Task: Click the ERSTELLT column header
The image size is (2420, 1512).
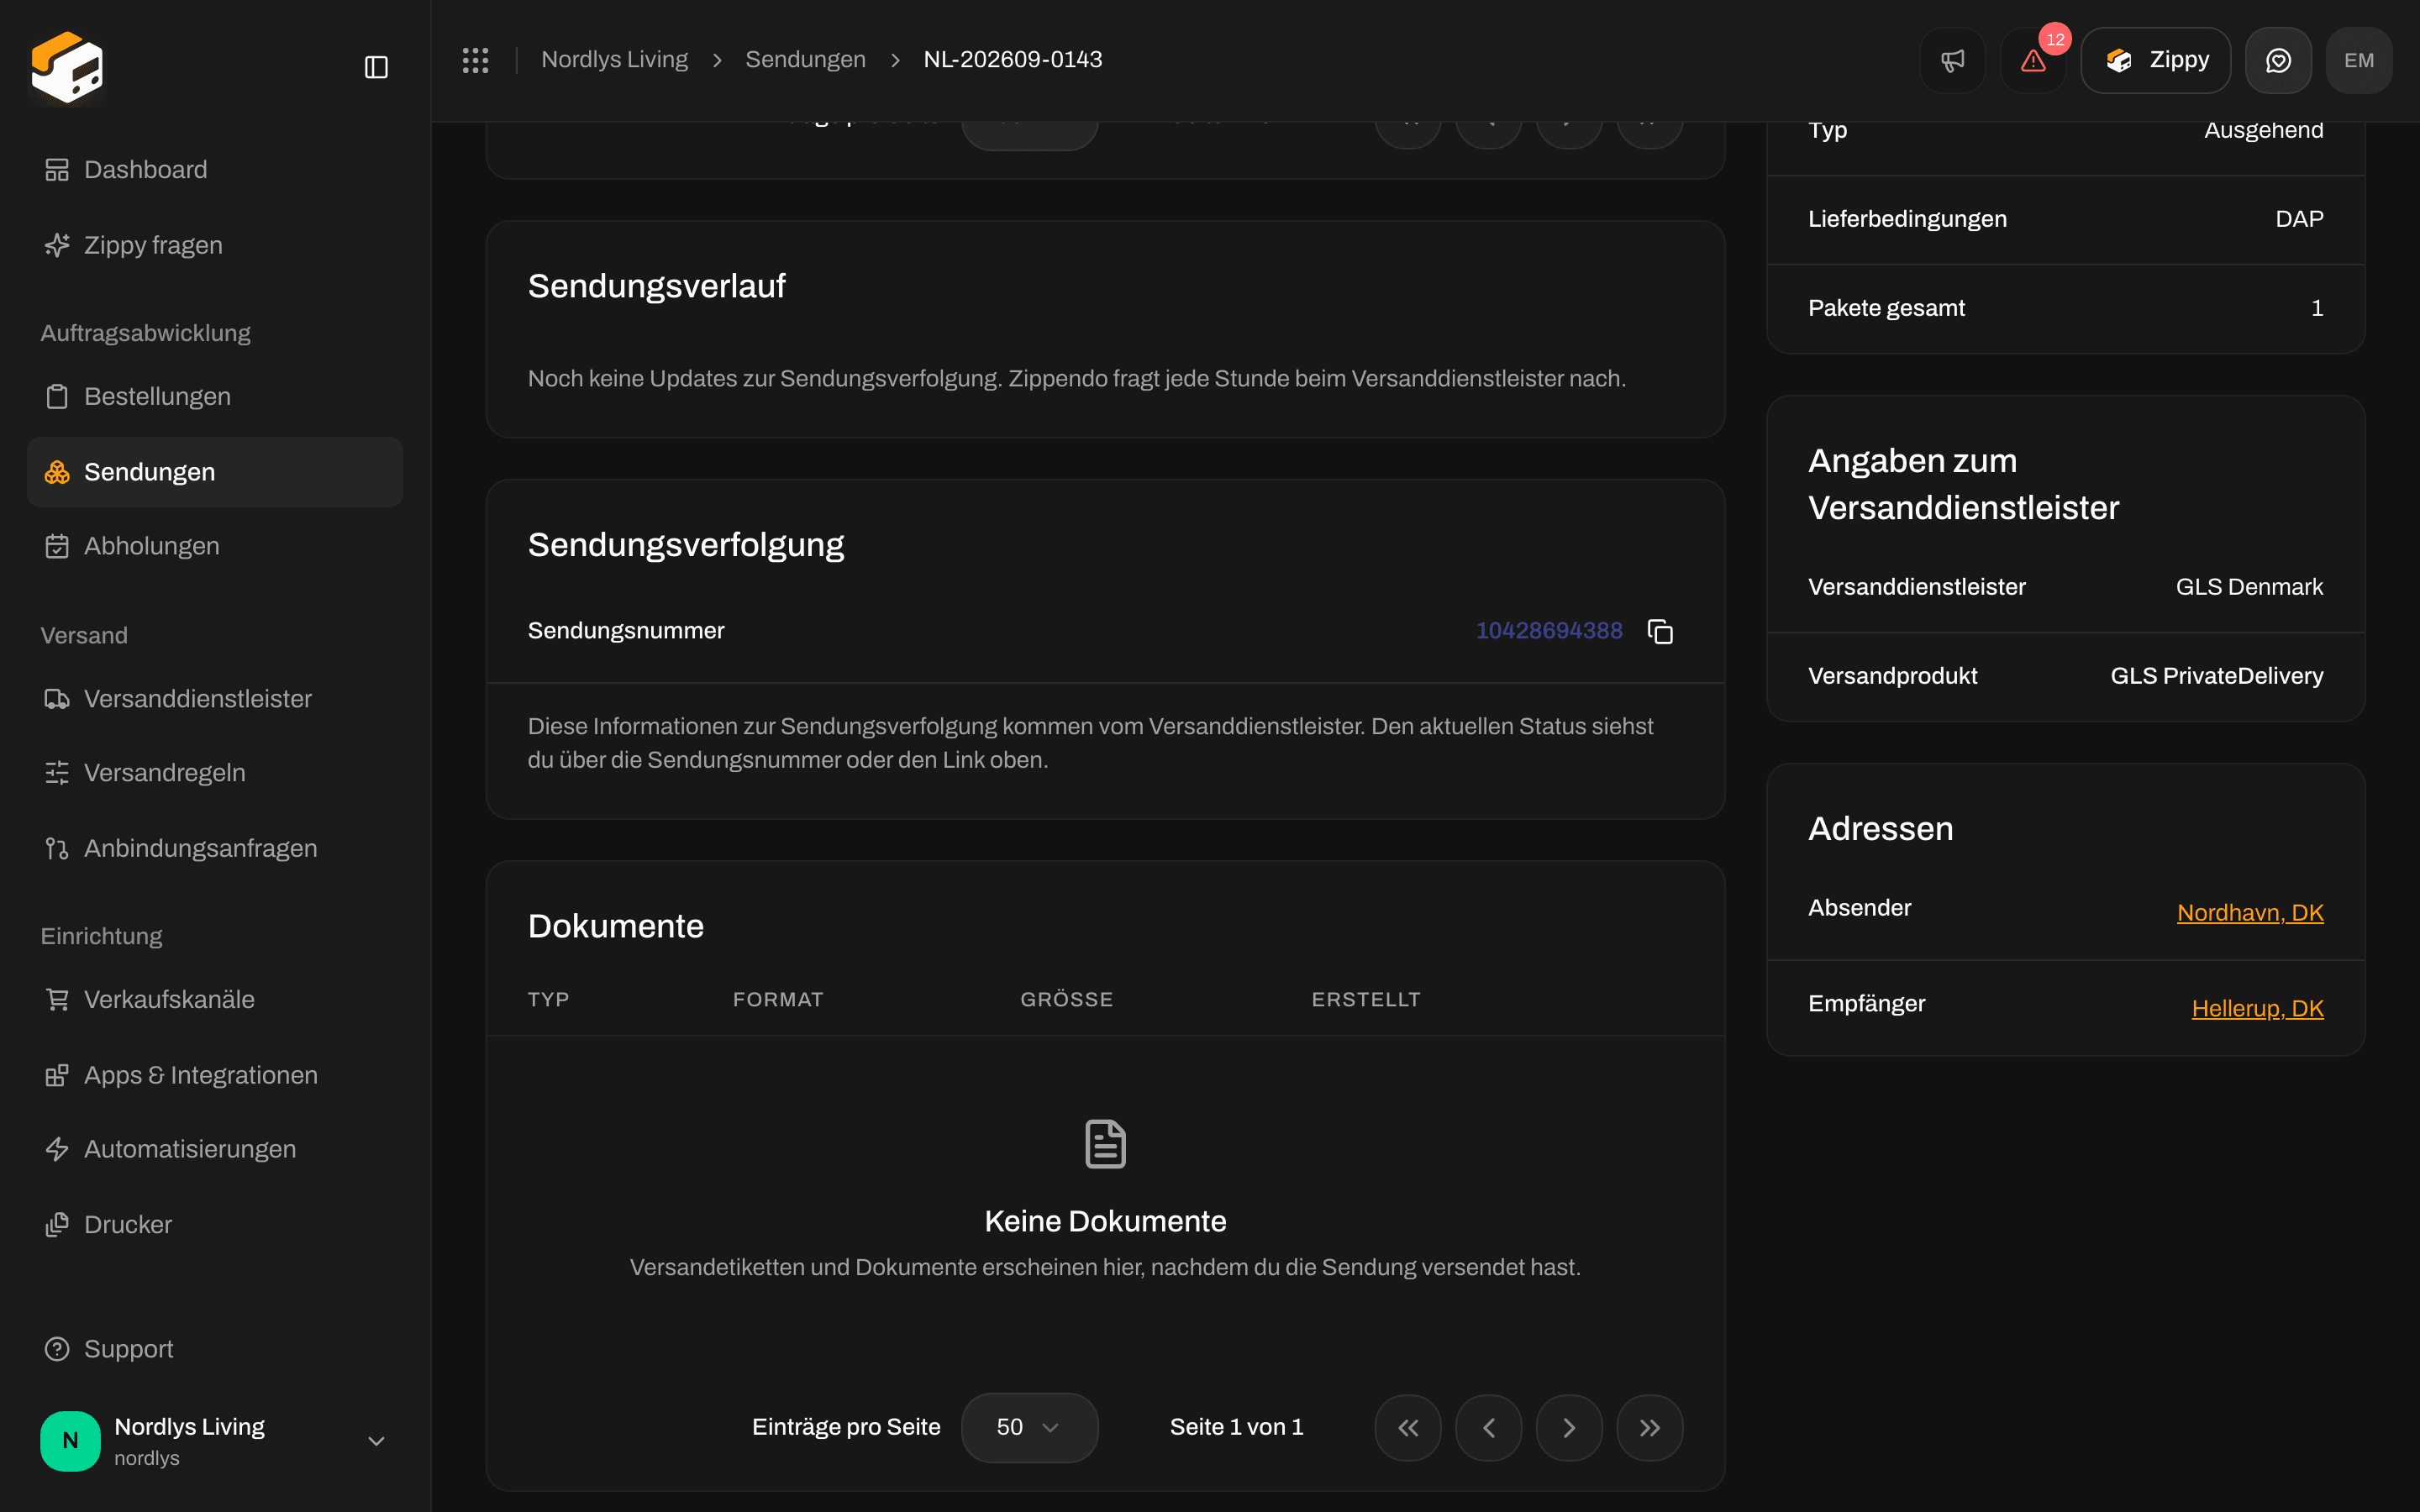Action: click(x=1366, y=999)
